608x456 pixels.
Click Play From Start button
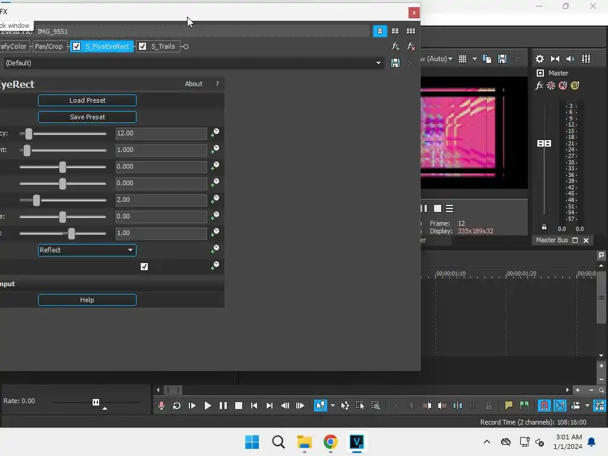192,406
